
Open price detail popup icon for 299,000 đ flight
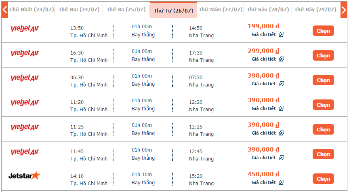pyautogui.click(x=282, y=59)
